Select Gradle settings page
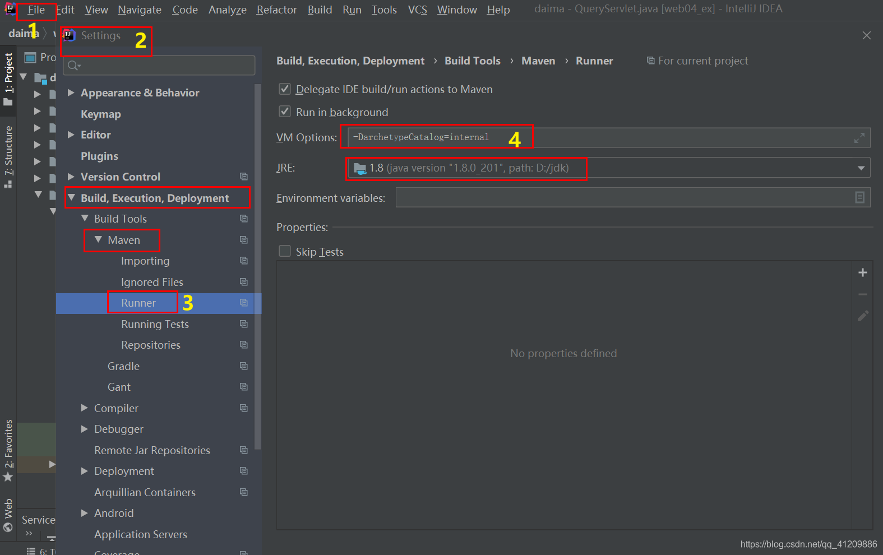 [123, 366]
